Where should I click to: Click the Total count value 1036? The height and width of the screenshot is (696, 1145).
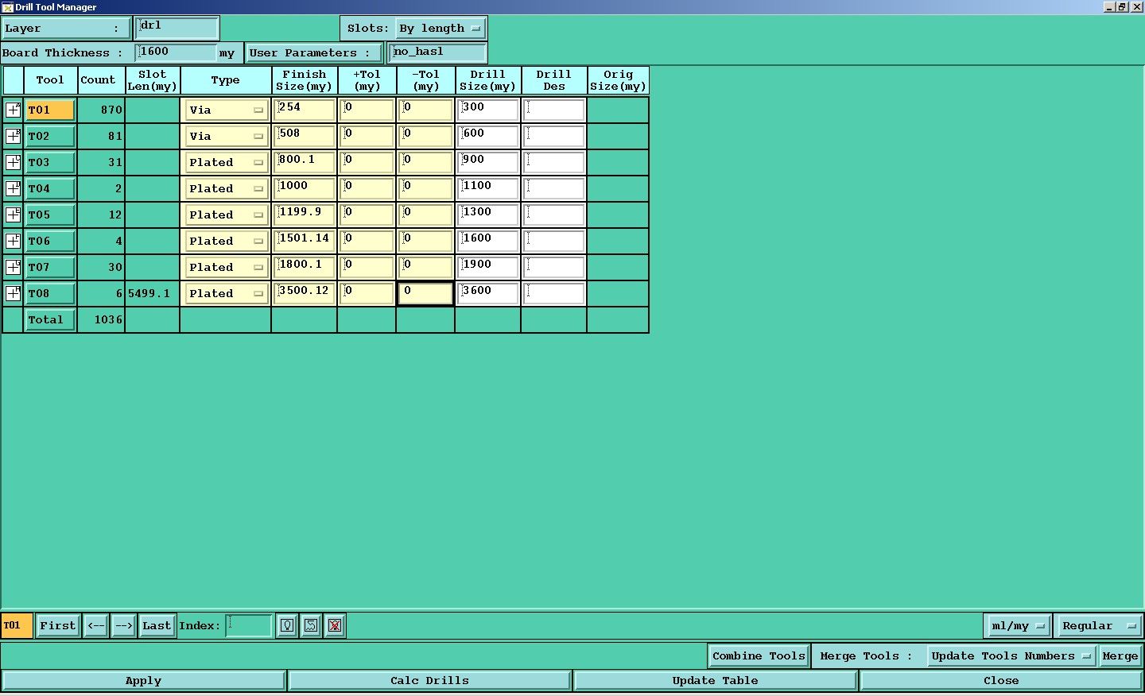point(108,319)
